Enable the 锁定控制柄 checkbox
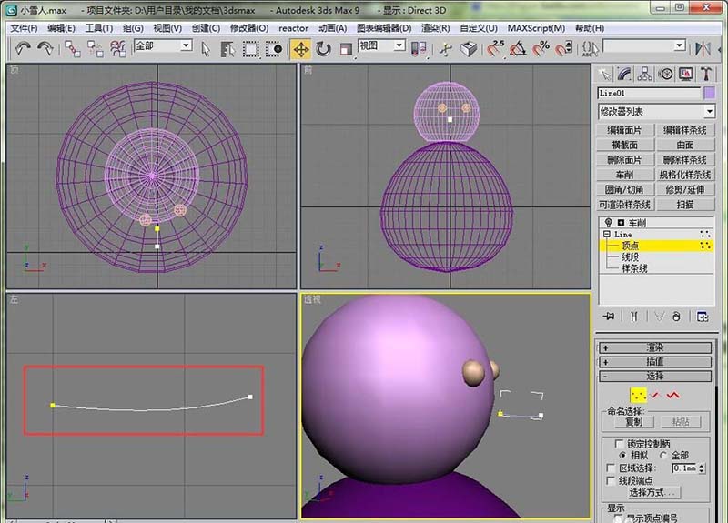 pos(618,443)
